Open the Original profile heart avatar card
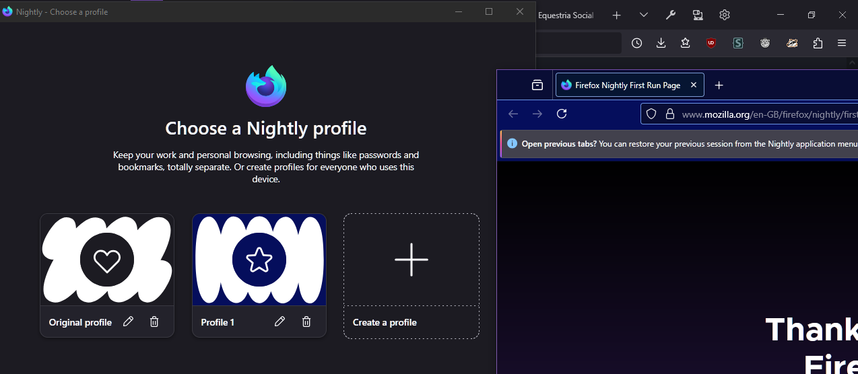This screenshot has width=858, height=374. point(107,260)
